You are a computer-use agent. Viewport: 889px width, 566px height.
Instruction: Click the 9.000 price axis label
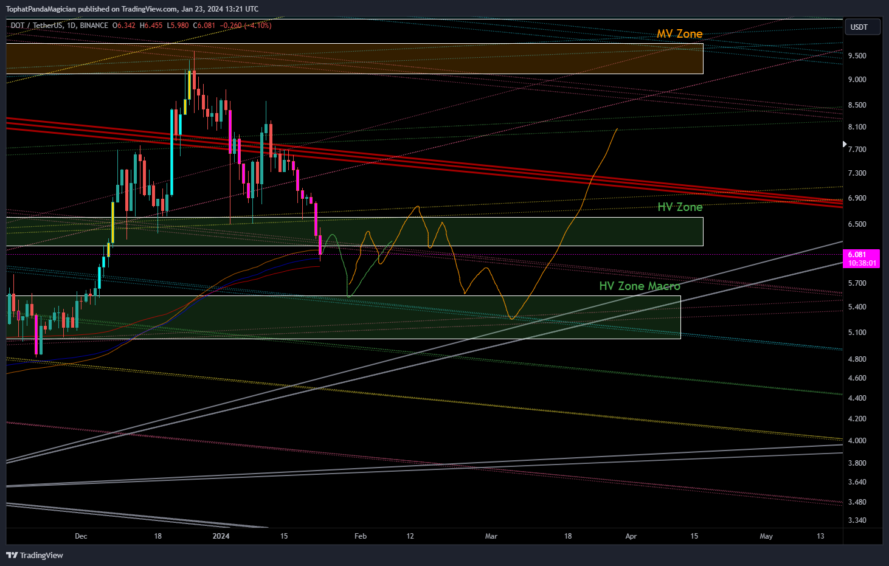857,80
